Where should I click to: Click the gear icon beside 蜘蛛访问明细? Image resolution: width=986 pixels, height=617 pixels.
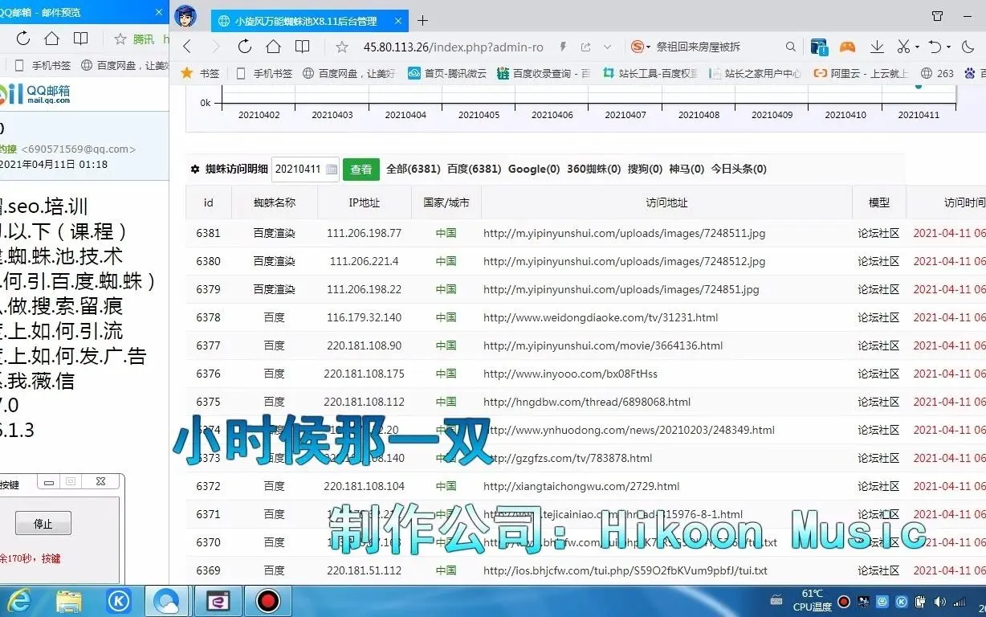(x=194, y=170)
